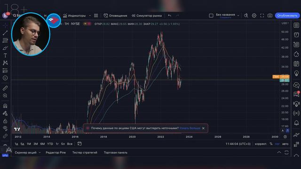
Task: Enter fullscreen mode
Action: [262, 15]
